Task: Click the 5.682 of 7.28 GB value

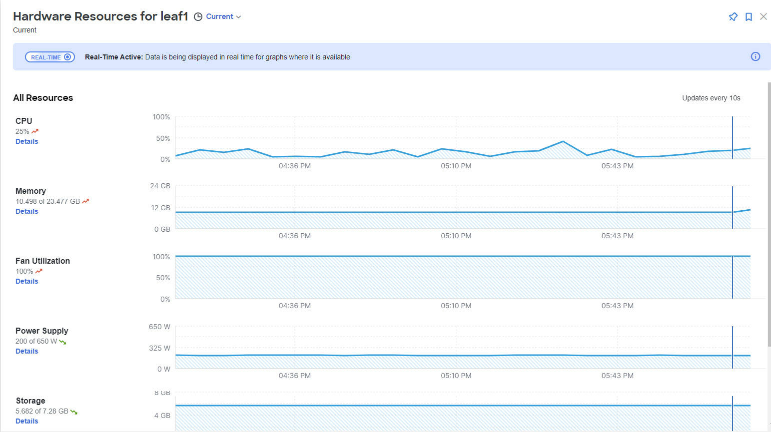Action: tap(42, 411)
